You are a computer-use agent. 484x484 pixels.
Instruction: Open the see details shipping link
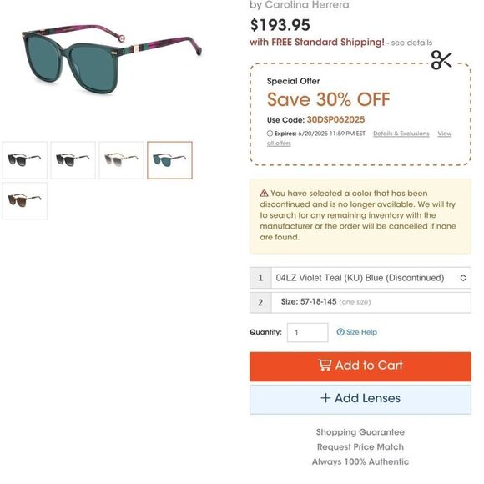tap(411, 43)
